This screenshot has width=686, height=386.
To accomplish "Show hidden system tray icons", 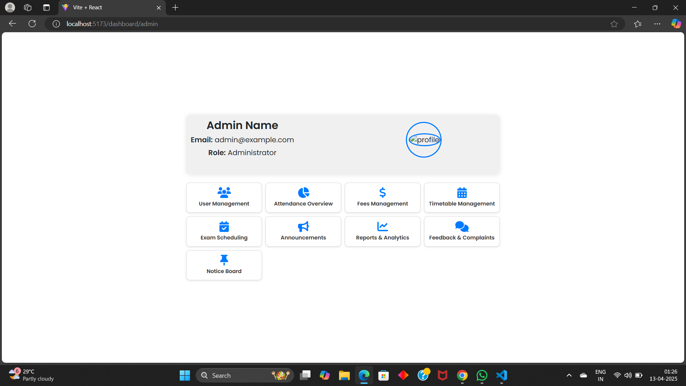I will pos(569,375).
